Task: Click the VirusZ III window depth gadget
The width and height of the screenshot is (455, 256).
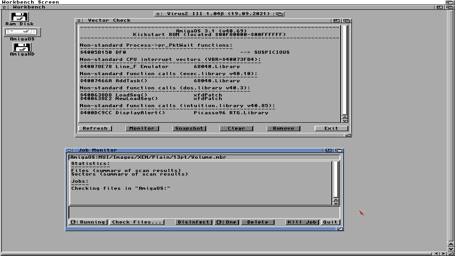Action: [279, 14]
